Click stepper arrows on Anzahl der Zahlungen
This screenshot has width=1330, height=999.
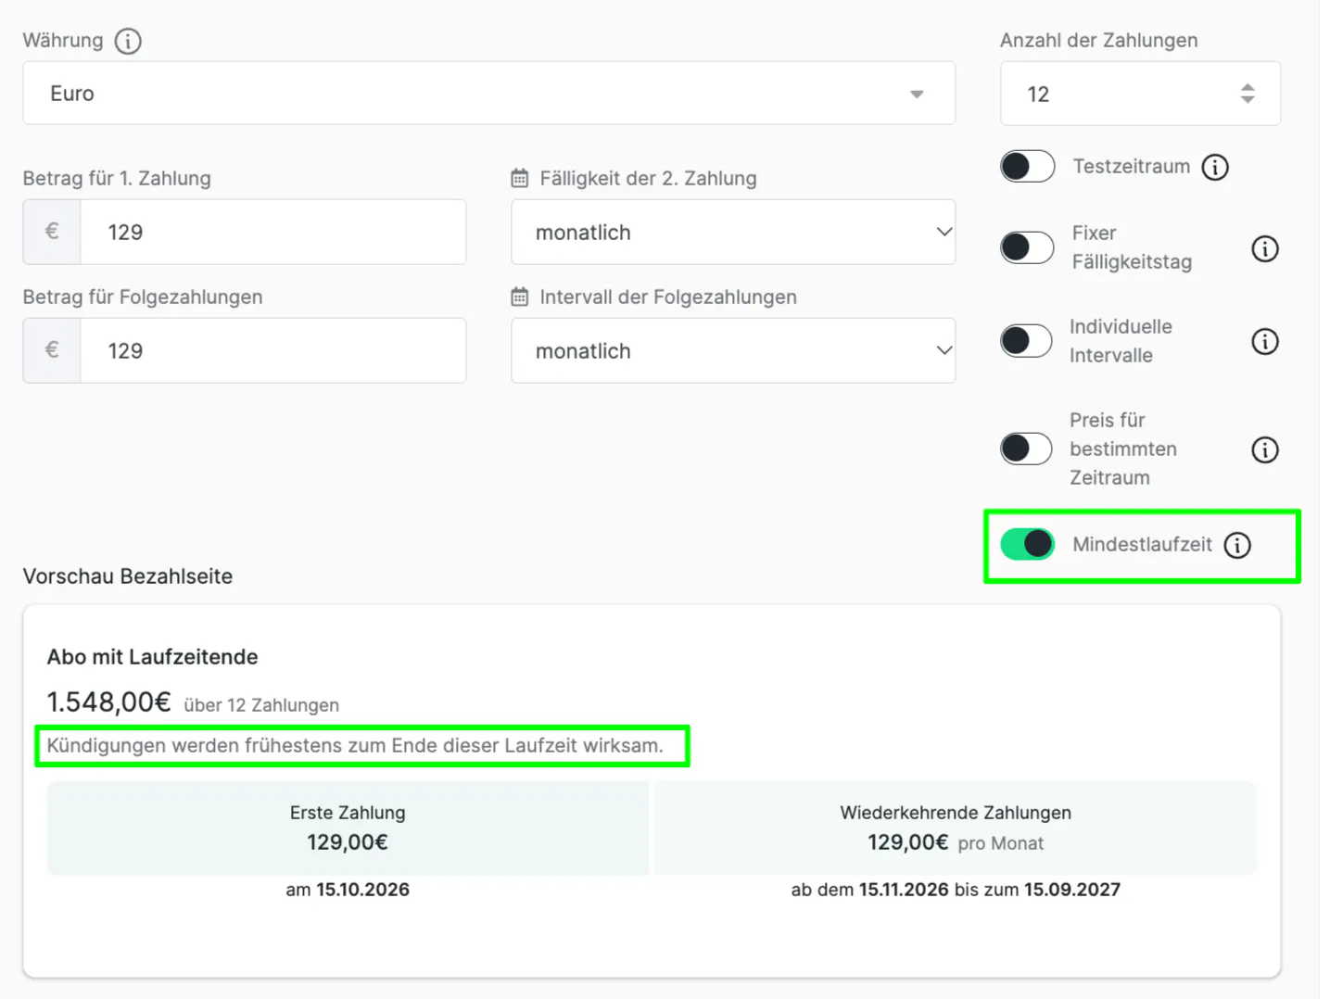pos(1248,94)
